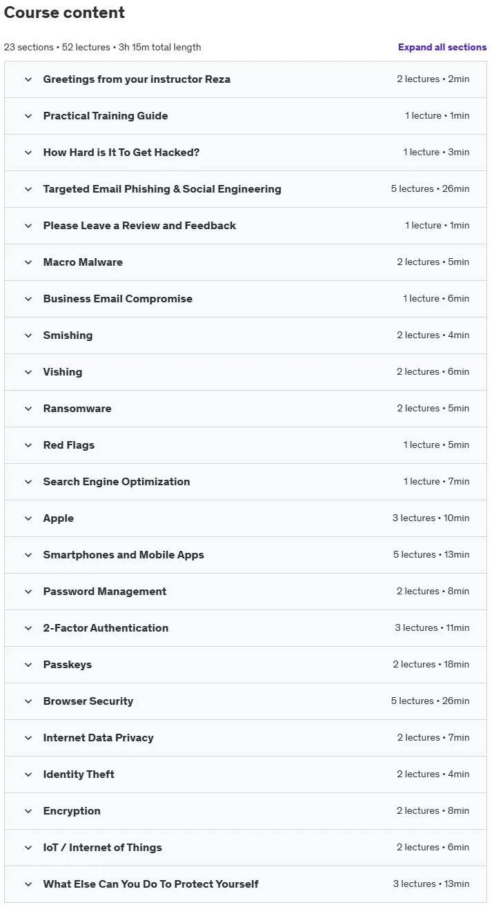Viewport: 492px width, 907px height.
Task: Expand the Ransomware section
Action: pyautogui.click(x=245, y=409)
